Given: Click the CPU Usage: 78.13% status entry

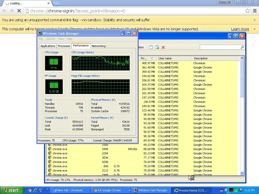Looking at the screenshot, I should click(x=58, y=180).
